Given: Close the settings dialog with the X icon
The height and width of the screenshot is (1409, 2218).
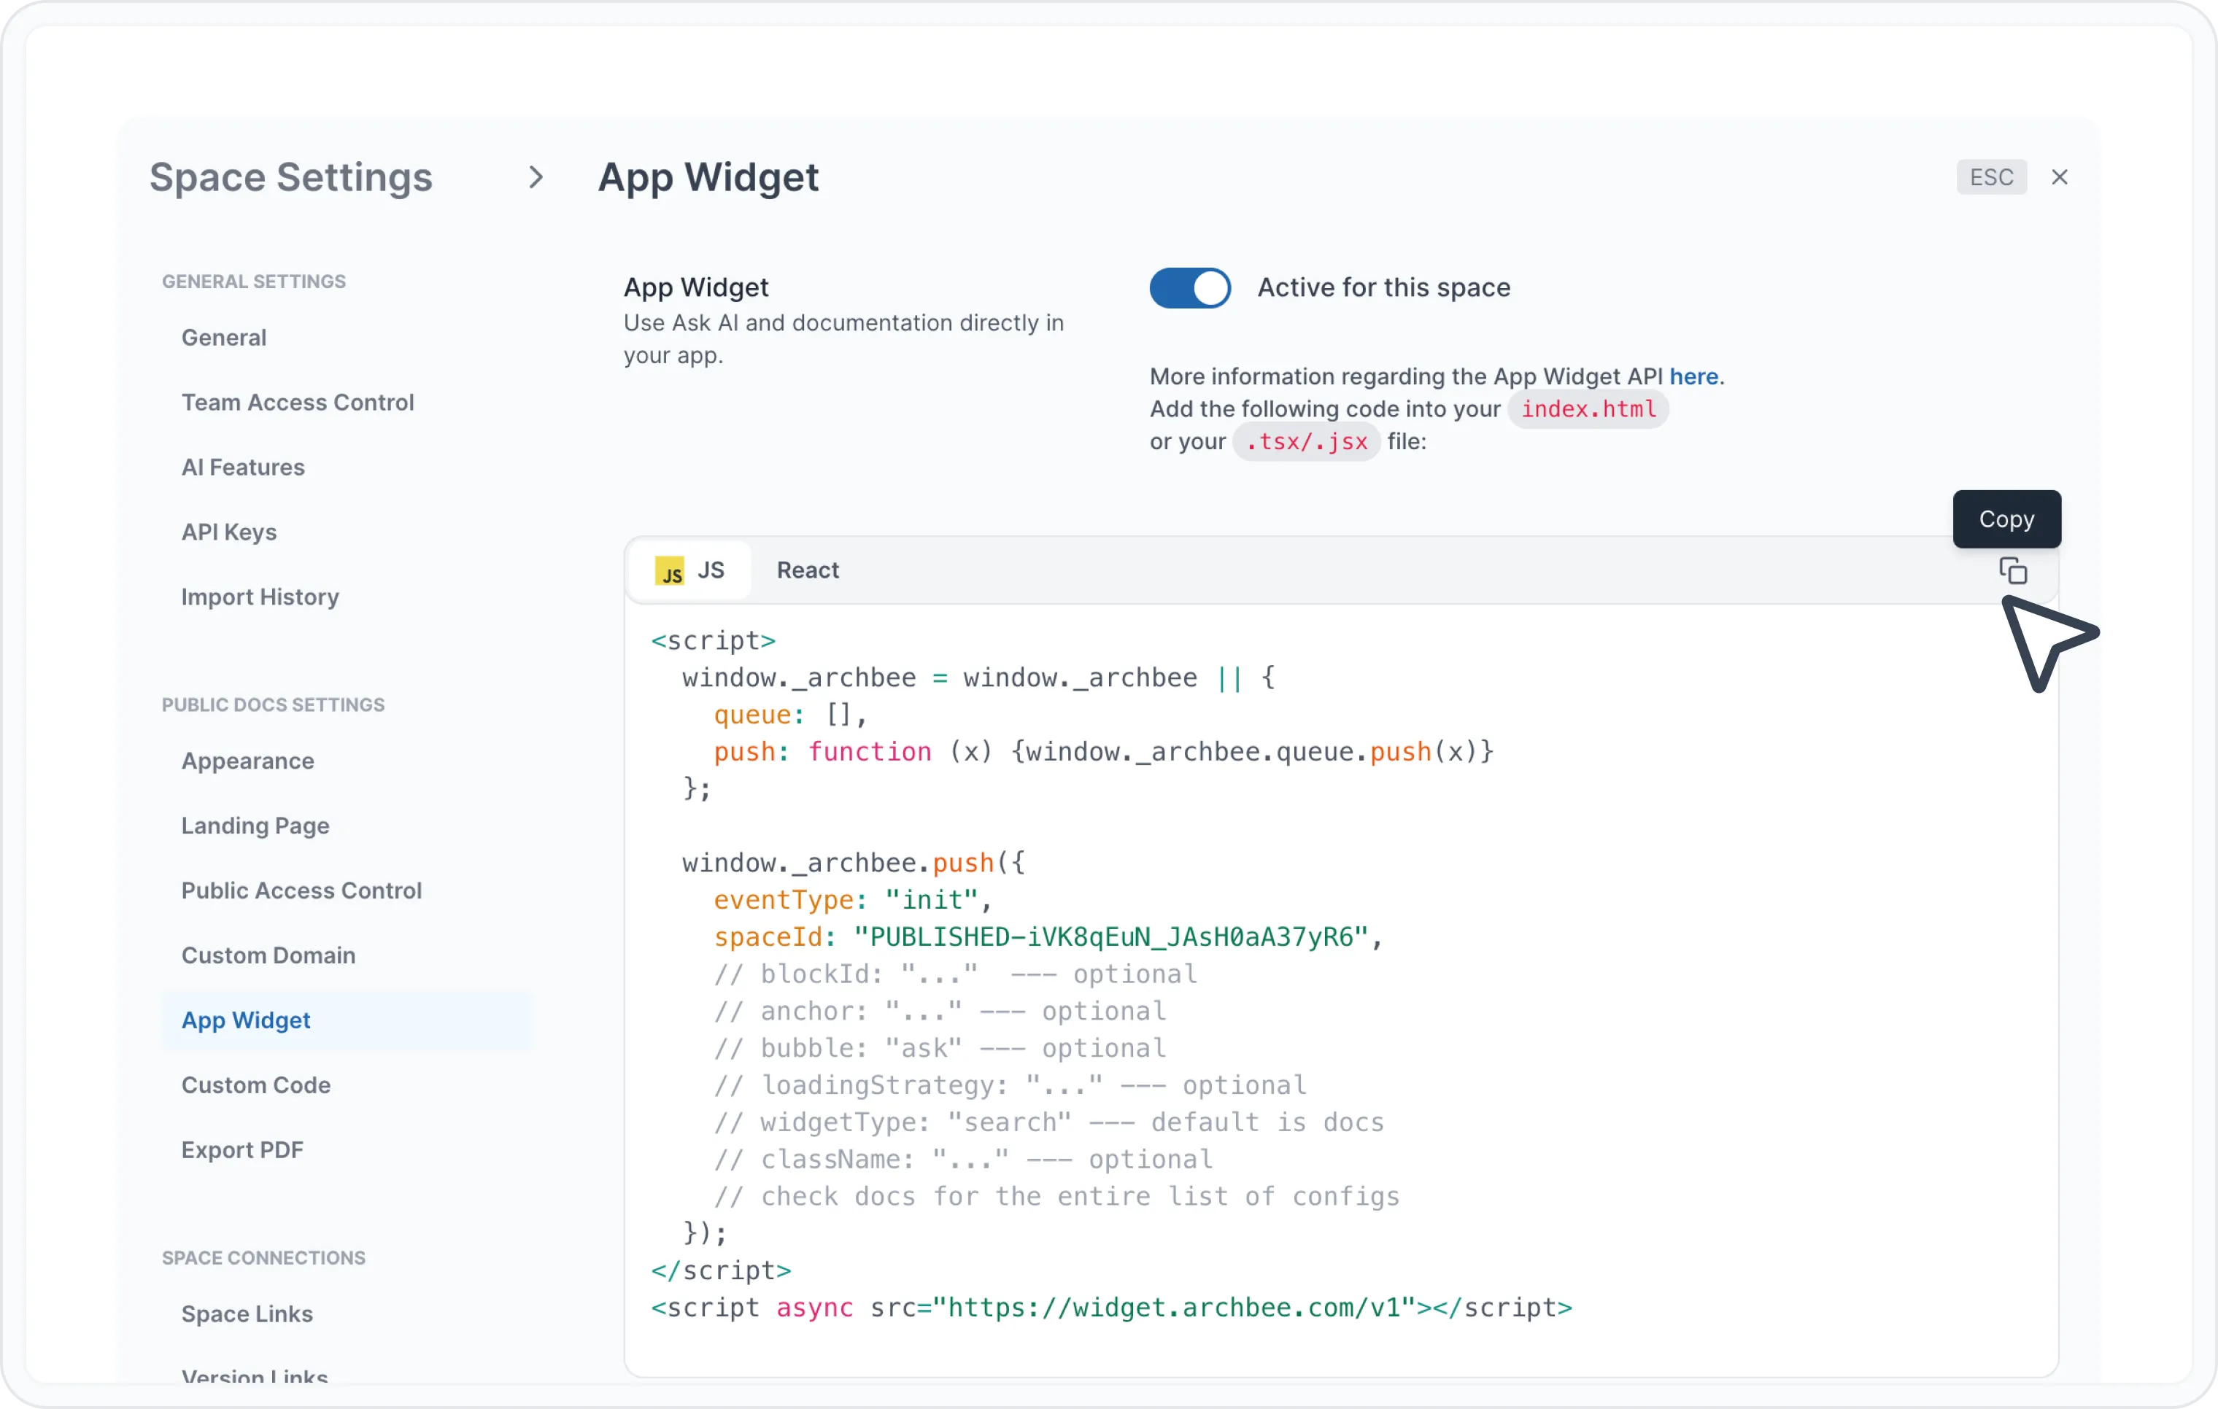Looking at the screenshot, I should [x=2060, y=176].
